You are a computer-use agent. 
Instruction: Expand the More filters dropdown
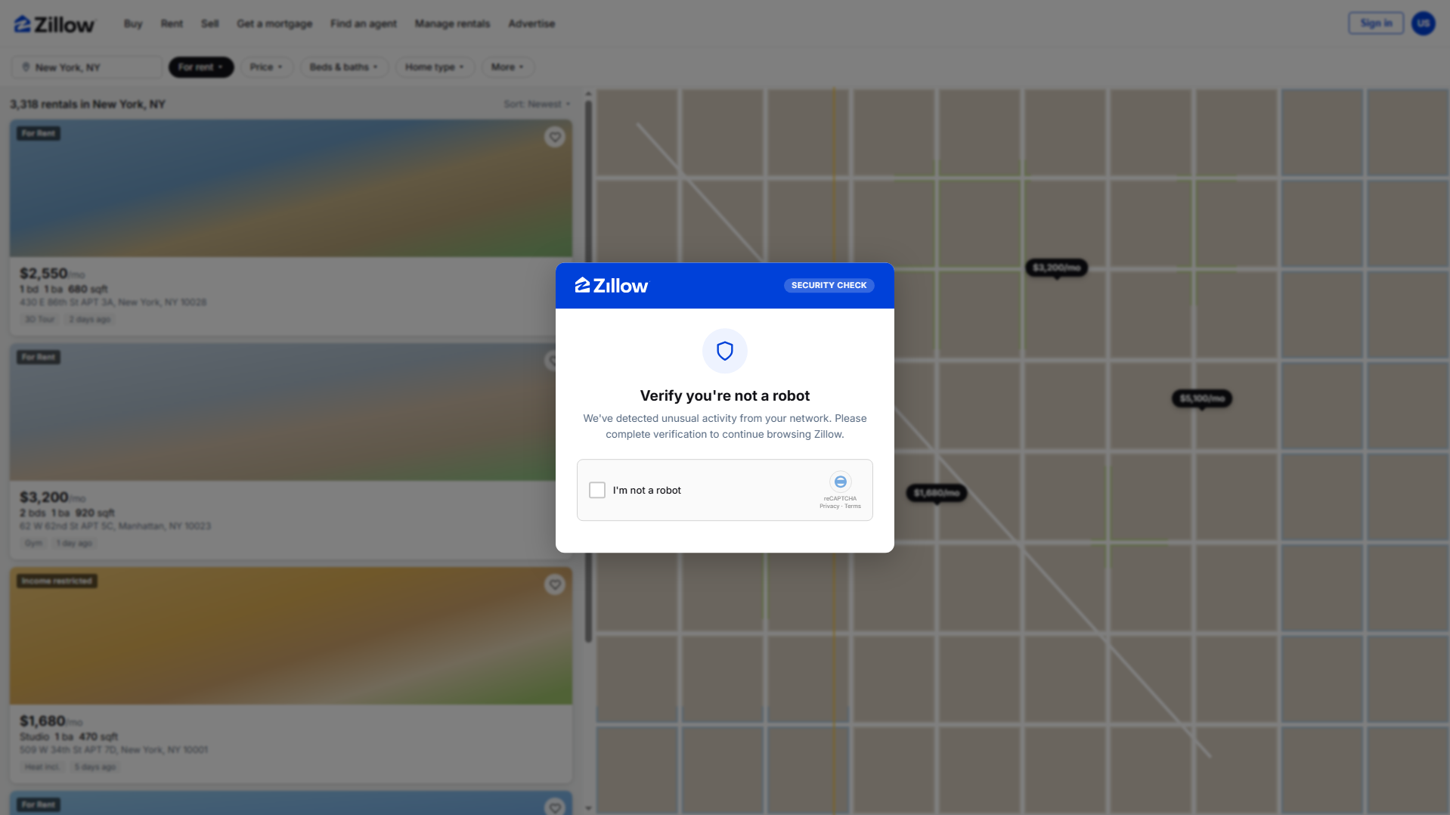tap(508, 67)
